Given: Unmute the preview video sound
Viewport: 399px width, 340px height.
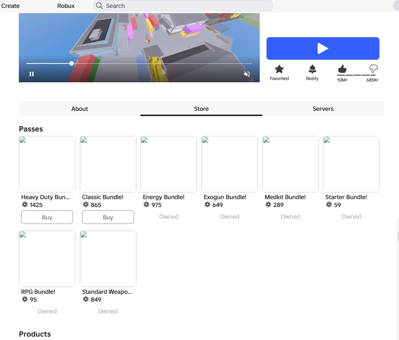Looking at the screenshot, I should [247, 74].
